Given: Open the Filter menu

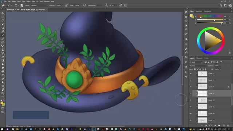Looking at the screenshot, I should (x=33, y=1).
